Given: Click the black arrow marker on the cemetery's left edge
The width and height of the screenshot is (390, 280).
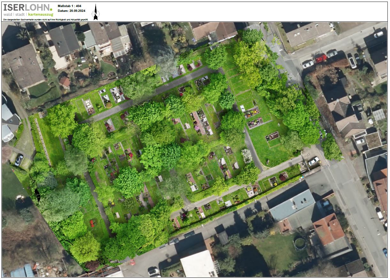Looking at the screenshot, I should click(37, 195).
